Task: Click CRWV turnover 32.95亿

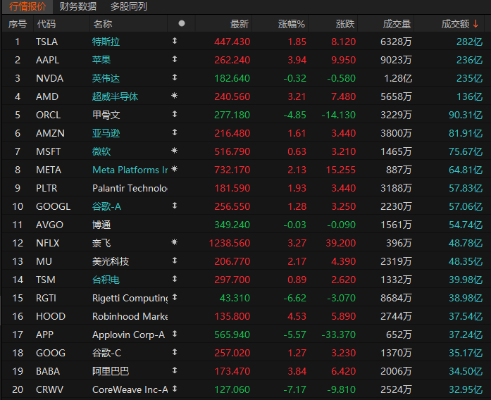Action: click(466, 389)
